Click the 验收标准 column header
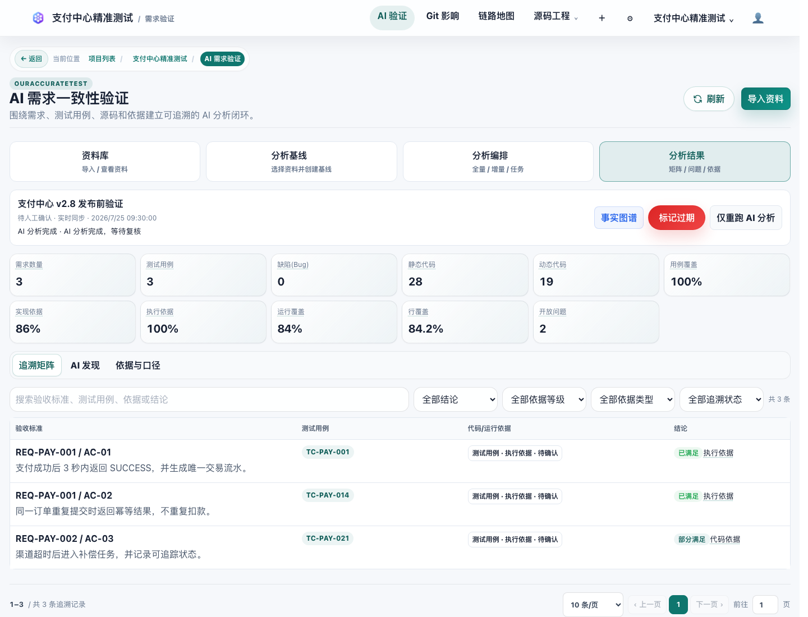 29,429
